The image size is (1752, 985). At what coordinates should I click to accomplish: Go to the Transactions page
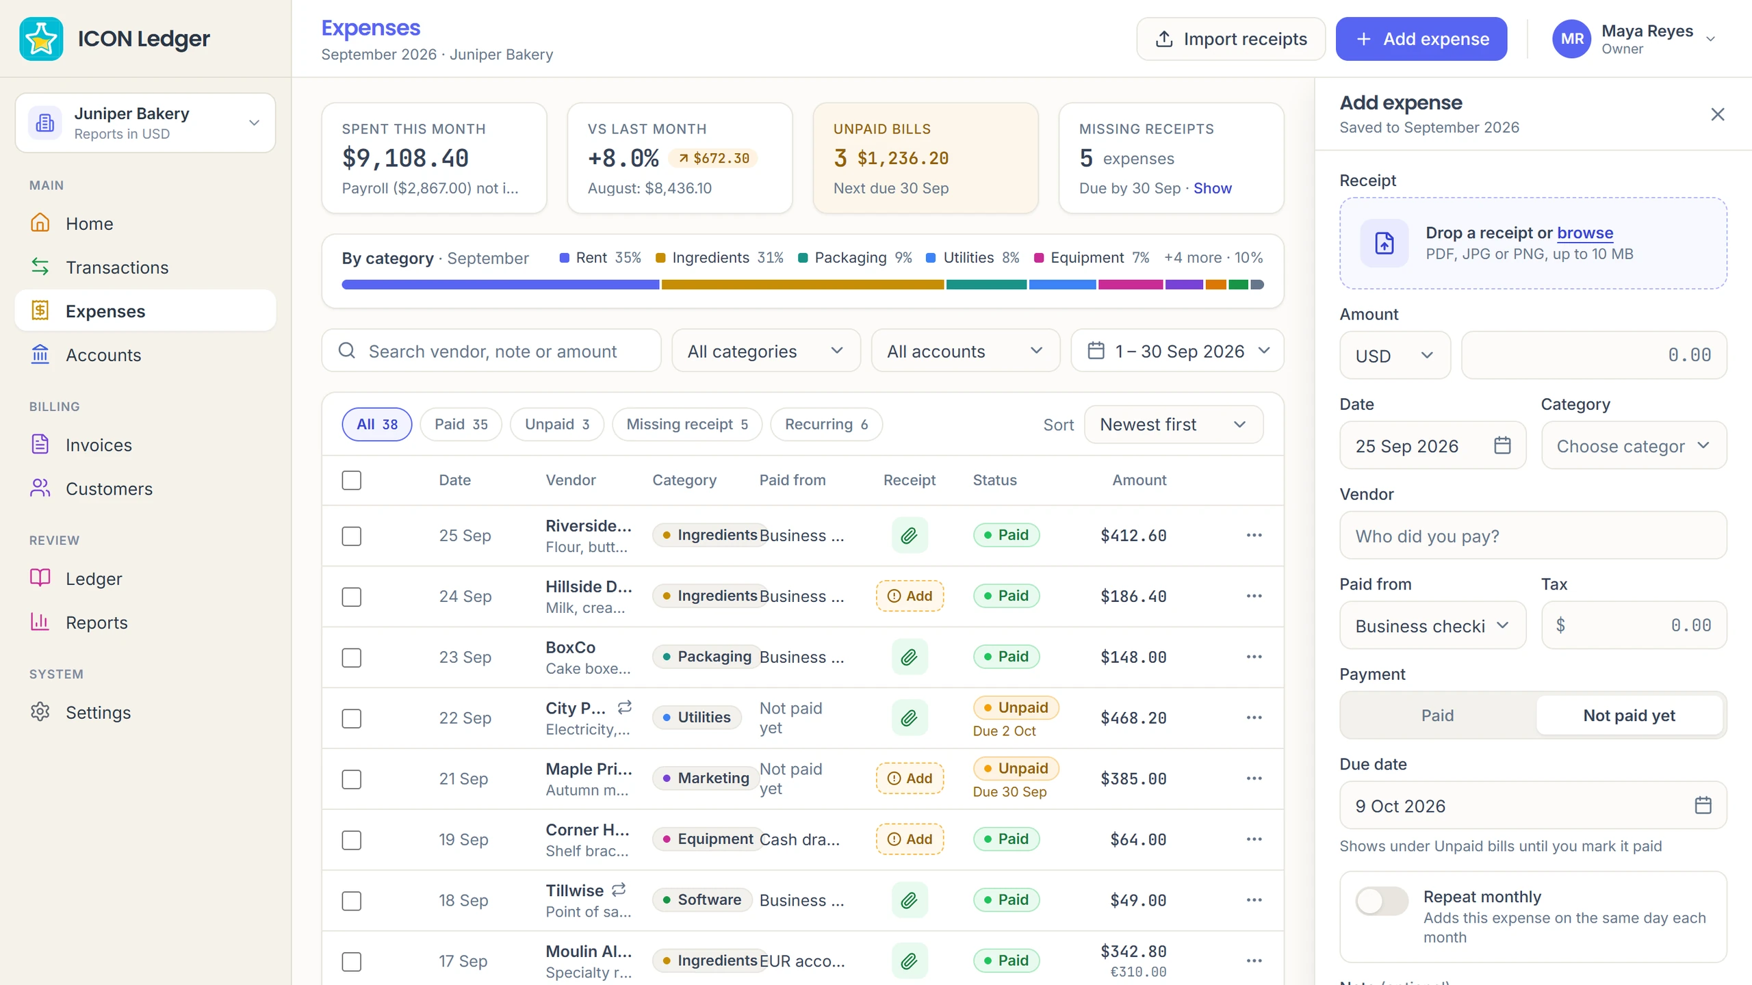[145, 267]
